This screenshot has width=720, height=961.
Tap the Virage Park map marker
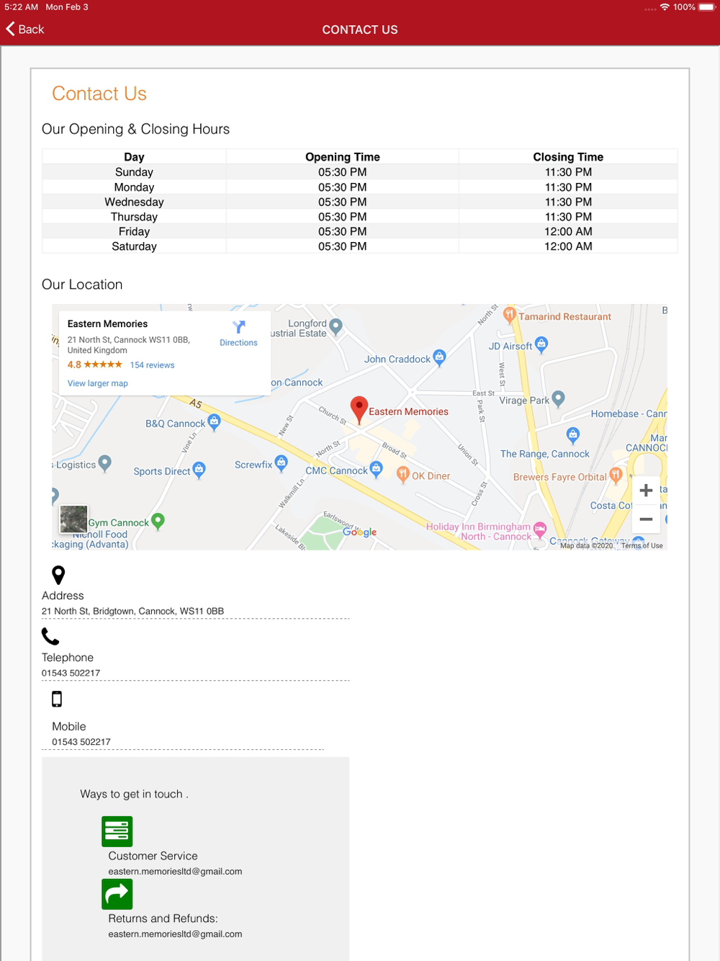[558, 398]
